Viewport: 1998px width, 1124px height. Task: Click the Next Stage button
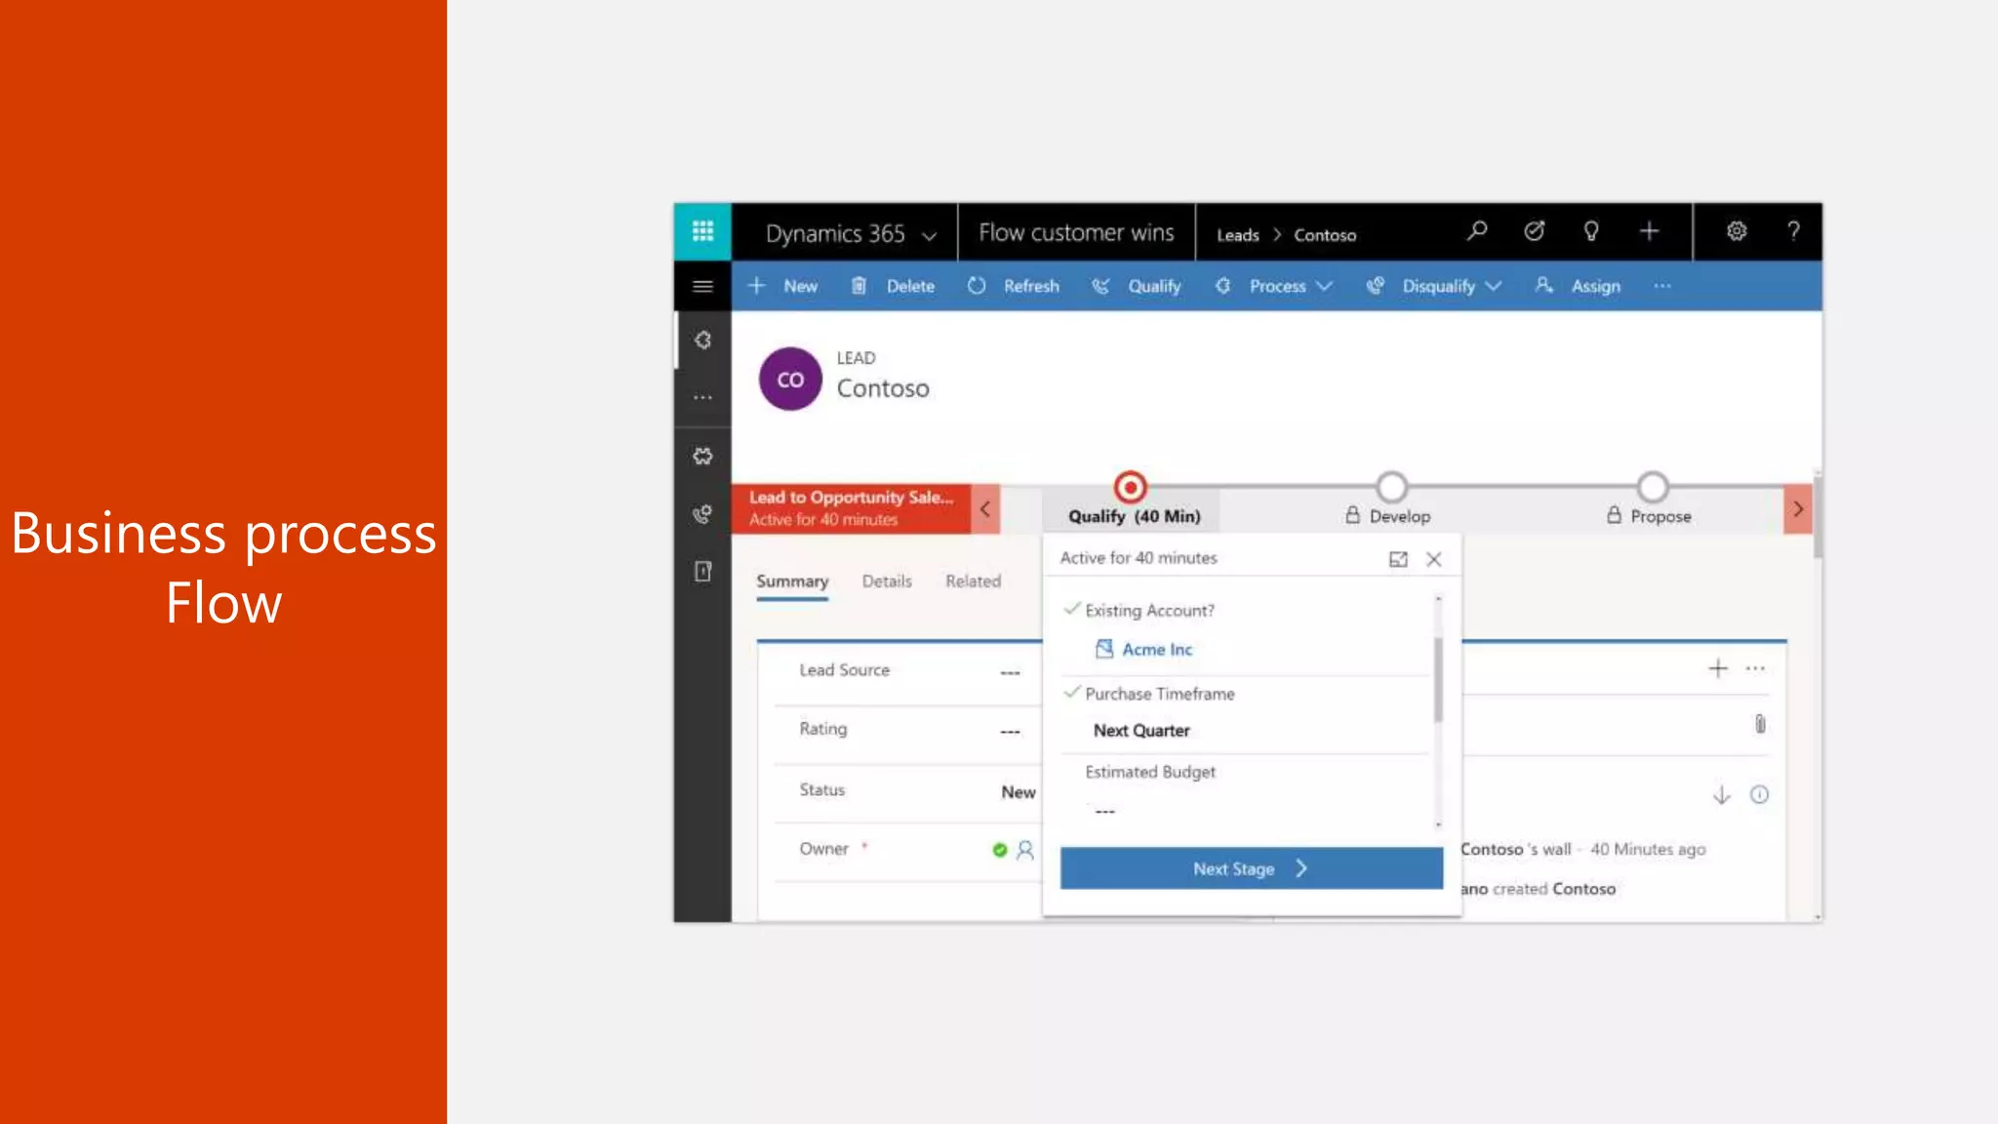pos(1251,868)
